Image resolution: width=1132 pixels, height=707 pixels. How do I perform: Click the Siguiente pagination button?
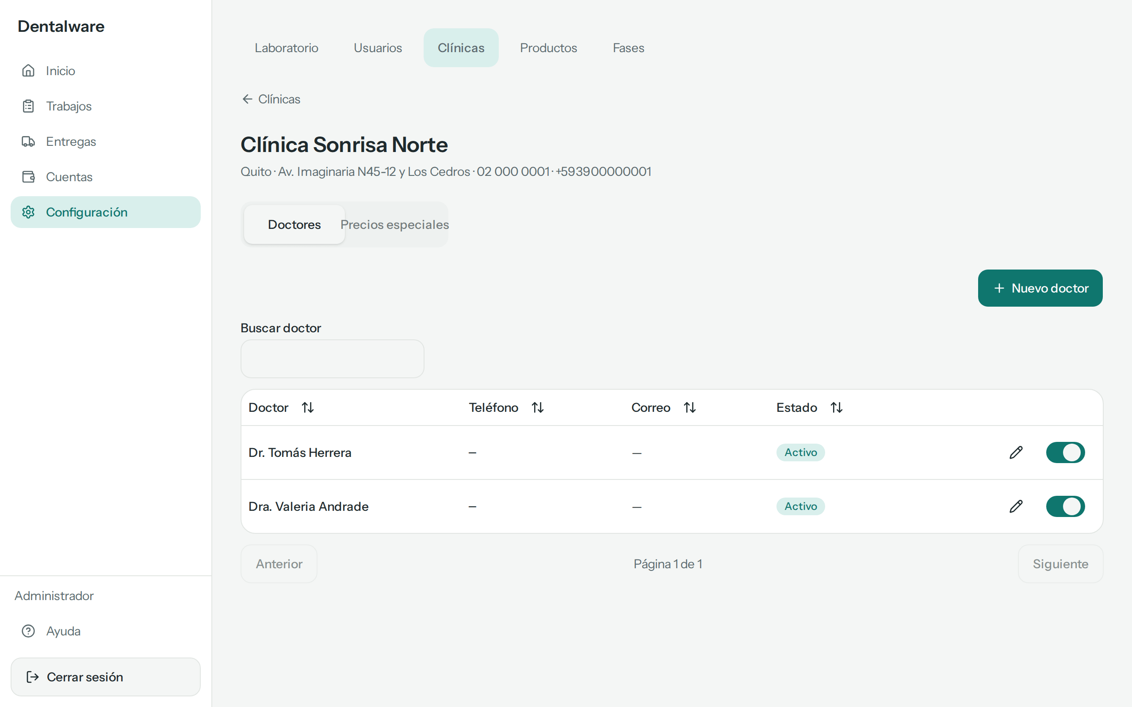pos(1060,564)
